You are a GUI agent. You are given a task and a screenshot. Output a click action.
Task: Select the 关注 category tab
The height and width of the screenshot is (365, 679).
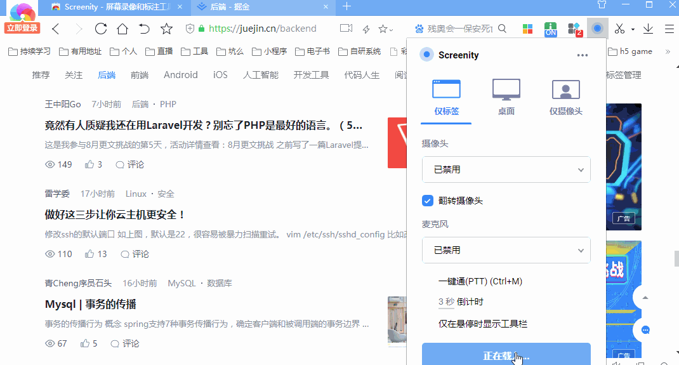[74, 75]
